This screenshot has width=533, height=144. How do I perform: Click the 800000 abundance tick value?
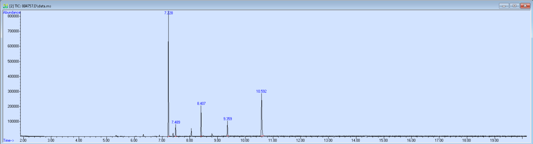click(x=13, y=16)
